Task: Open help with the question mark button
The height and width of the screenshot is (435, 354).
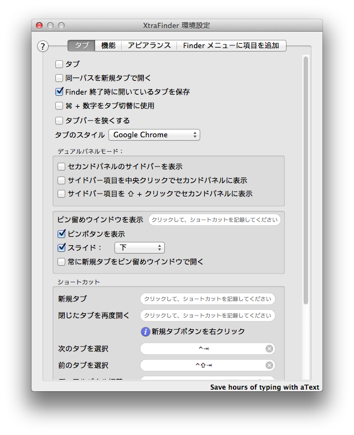Action: [43, 46]
